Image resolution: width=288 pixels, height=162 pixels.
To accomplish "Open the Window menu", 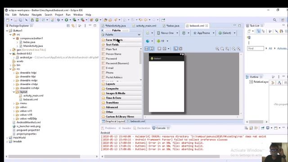I will 78,15.
